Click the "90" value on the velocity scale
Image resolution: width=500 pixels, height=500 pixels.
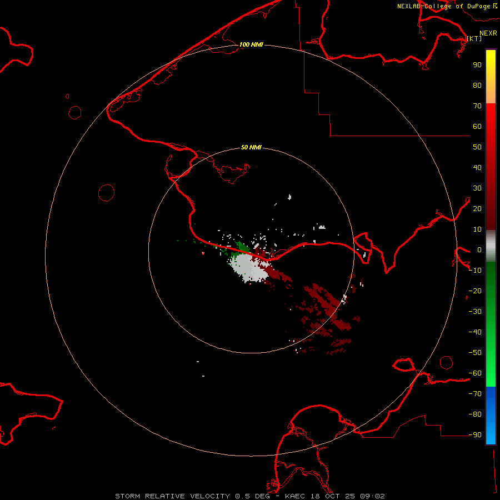click(x=477, y=65)
